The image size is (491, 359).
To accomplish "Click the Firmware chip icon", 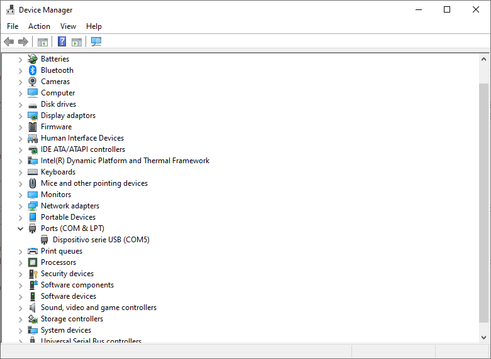I will point(33,127).
